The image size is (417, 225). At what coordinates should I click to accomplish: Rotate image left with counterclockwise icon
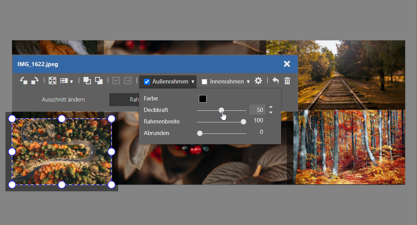24,81
